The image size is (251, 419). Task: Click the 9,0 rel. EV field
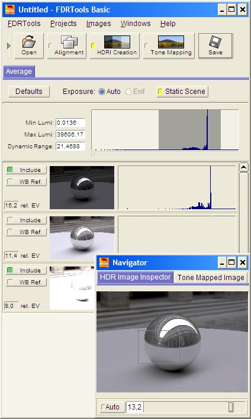(11, 306)
